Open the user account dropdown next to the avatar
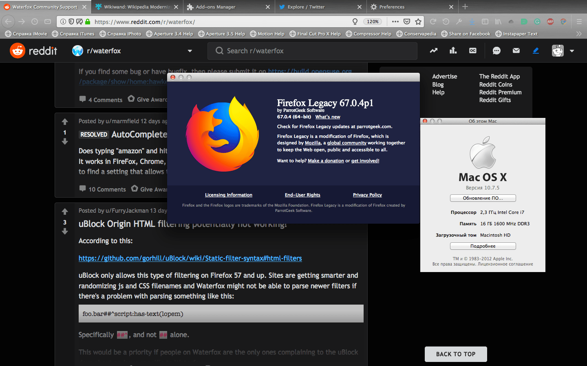587x366 pixels. (x=572, y=50)
